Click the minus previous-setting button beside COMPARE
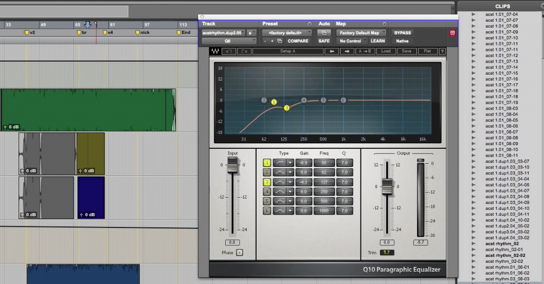 pyautogui.click(x=265, y=41)
